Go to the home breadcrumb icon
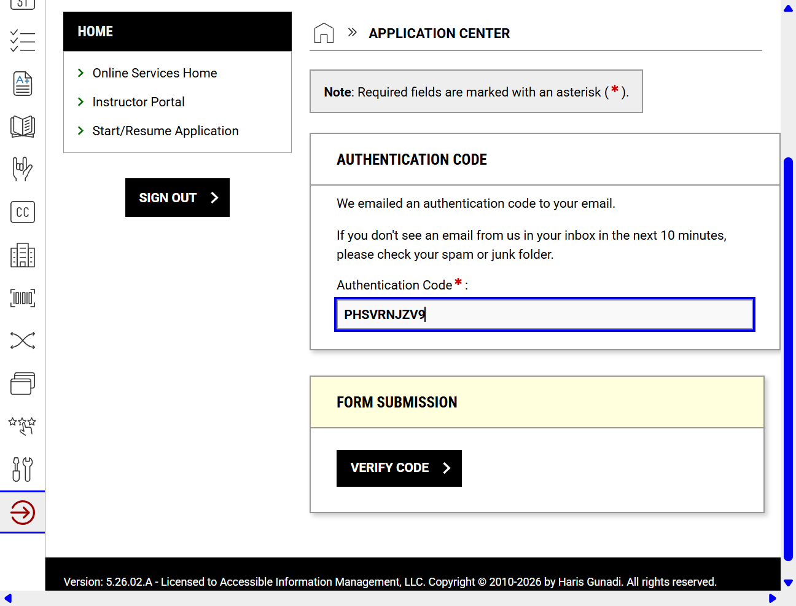 pyautogui.click(x=324, y=33)
